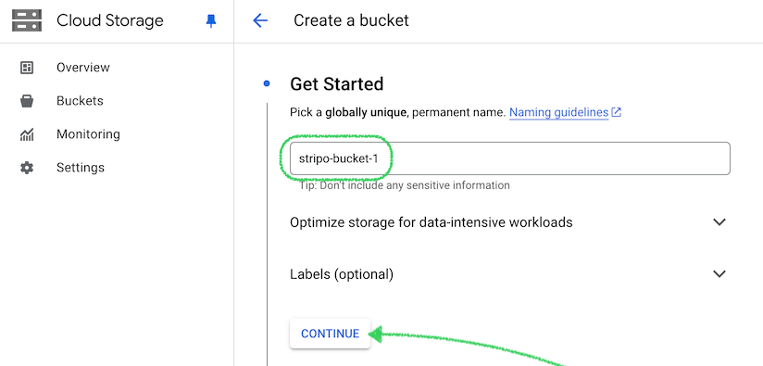Click the blue Get Started step bullet
The height and width of the screenshot is (366, 763).
[x=266, y=83]
